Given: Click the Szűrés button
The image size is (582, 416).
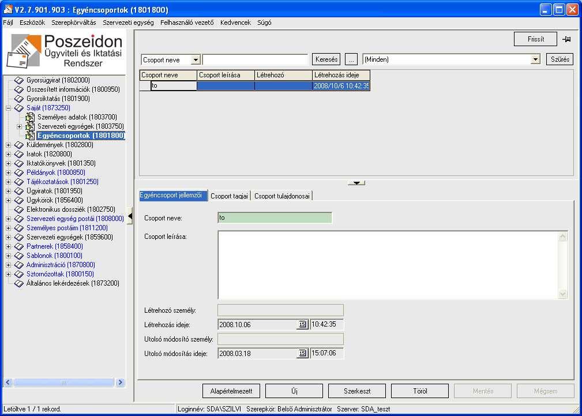Looking at the screenshot, I should click(x=560, y=59).
